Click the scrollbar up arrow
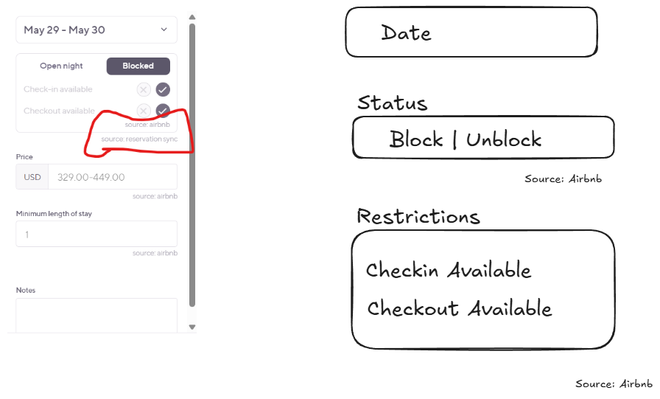 pyautogui.click(x=192, y=17)
